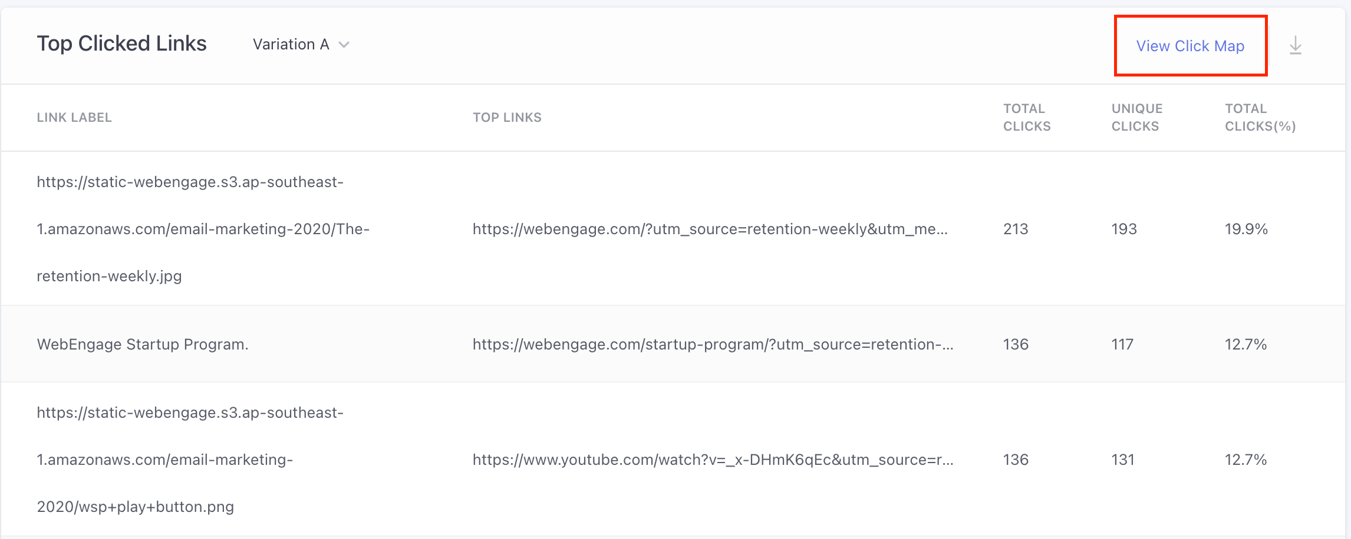Select the TOP LINKS column header

pyautogui.click(x=507, y=118)
